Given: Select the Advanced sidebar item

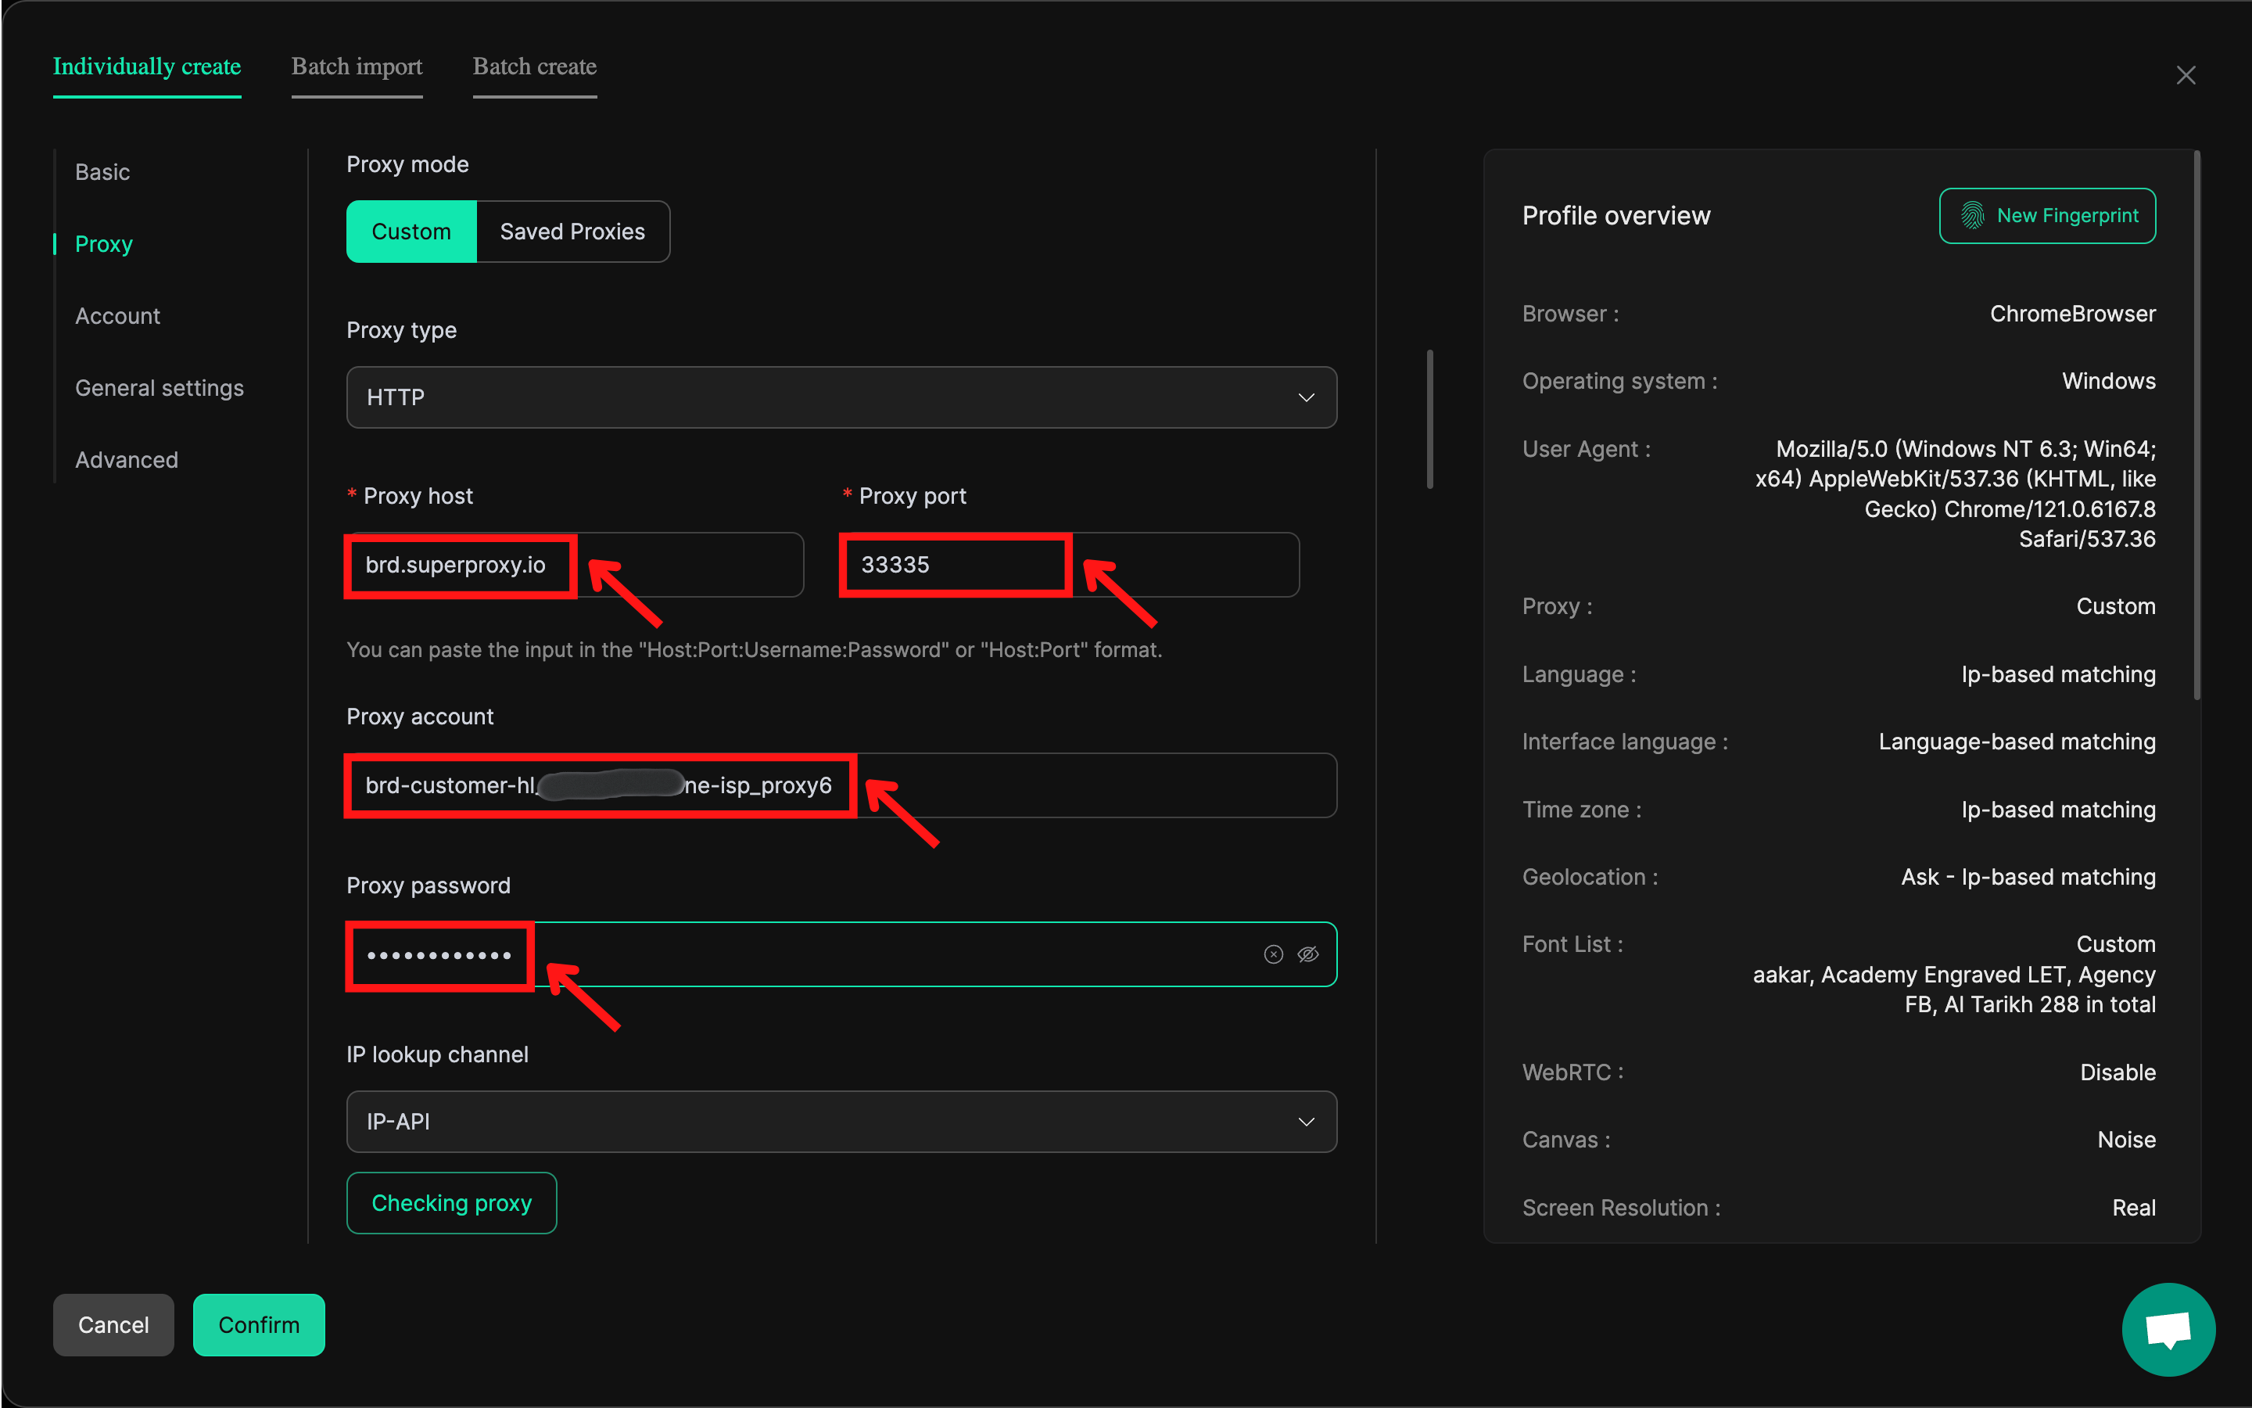Looking at the screenshot, I should click(126, 460).
